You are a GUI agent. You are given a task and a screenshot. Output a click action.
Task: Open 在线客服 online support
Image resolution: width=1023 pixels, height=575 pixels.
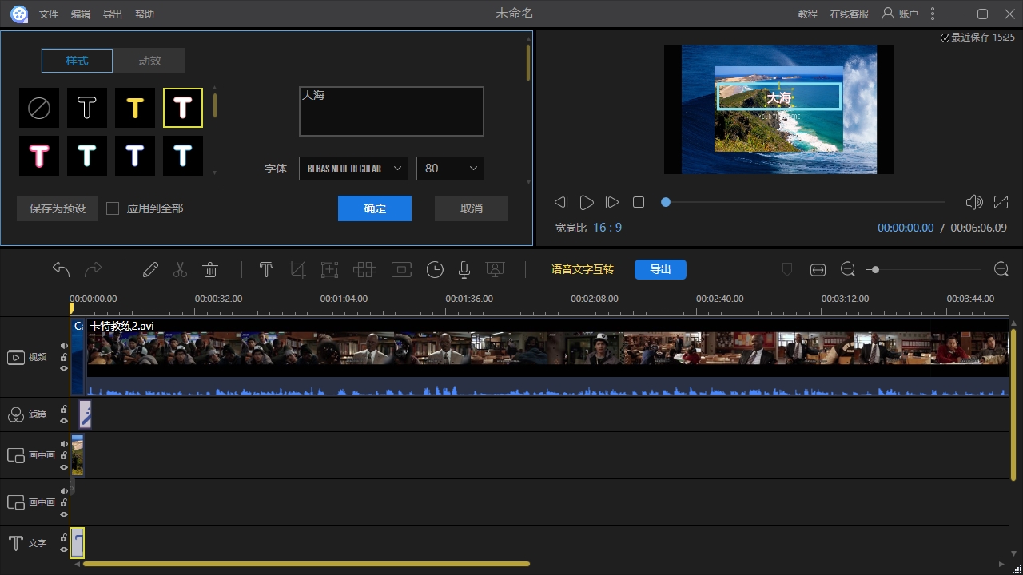click(850, 14)
